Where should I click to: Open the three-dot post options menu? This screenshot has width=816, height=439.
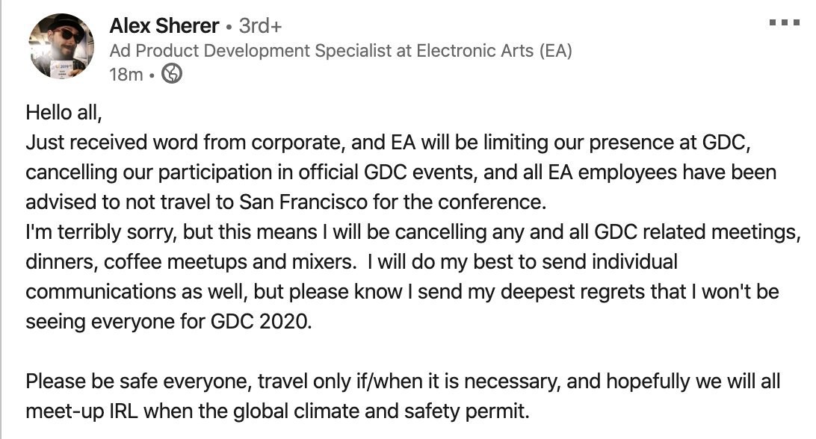(785, 22)
